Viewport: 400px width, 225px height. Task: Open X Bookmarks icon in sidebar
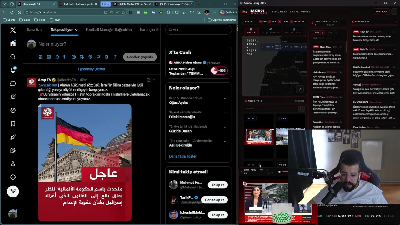(13, 124)
